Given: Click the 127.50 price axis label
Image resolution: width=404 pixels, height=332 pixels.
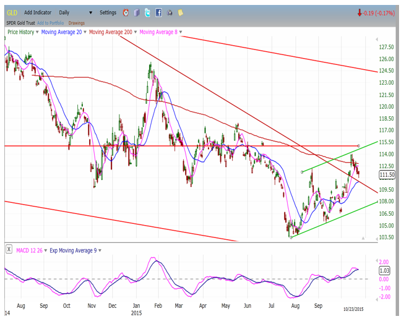Looking at the screenshot, I should (x=386, y=47).
